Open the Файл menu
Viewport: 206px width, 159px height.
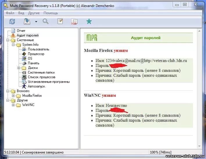pyautogui.click(x=10, y=13)
